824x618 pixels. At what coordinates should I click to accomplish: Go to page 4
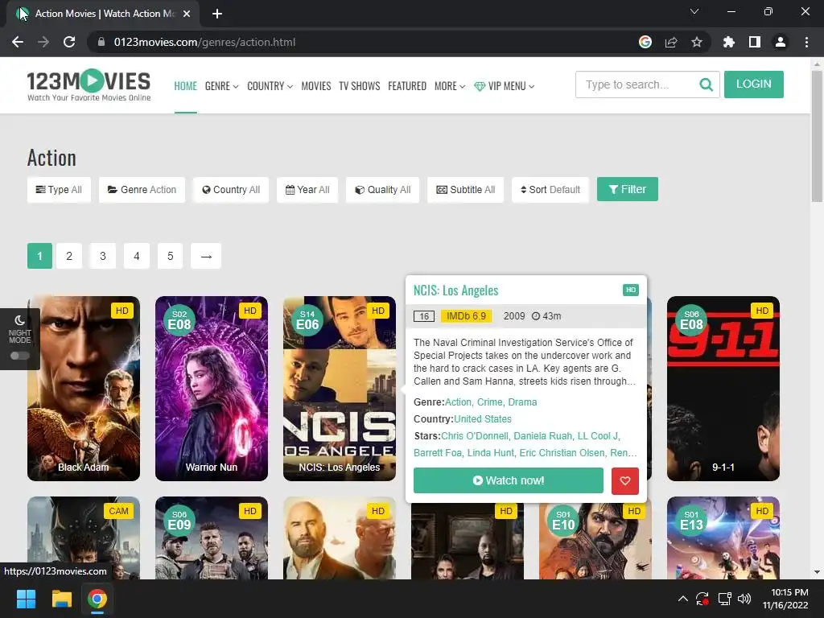point(137,256)
